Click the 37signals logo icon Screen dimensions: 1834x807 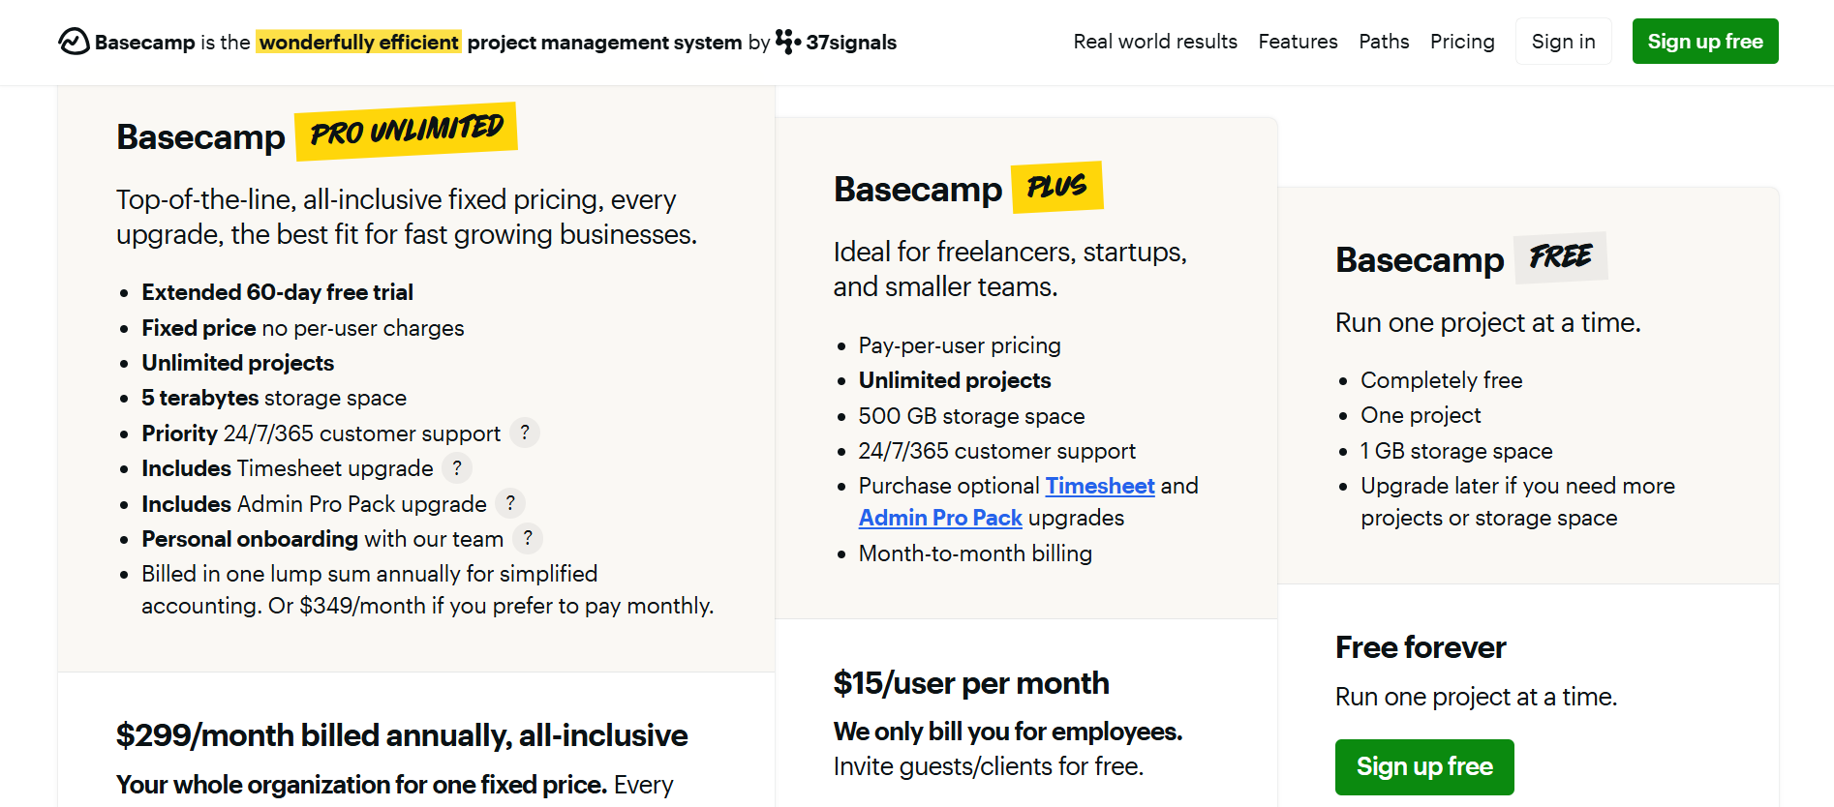click(x=788, y=42)
